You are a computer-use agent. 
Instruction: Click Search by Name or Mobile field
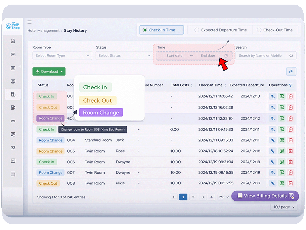pyautogui.click(x=266, y=56)
